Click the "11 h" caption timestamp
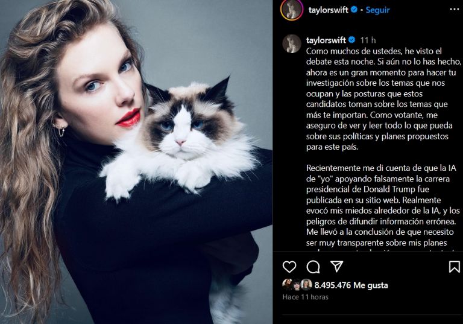This screenshot has height=324, width=463. pyautogui.click(x=368, y=40)
